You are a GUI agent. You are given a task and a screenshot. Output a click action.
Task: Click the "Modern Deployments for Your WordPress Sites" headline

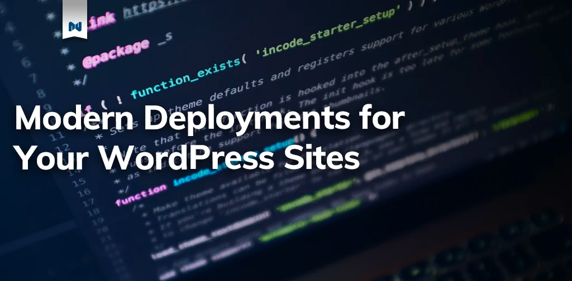(210, 138)
